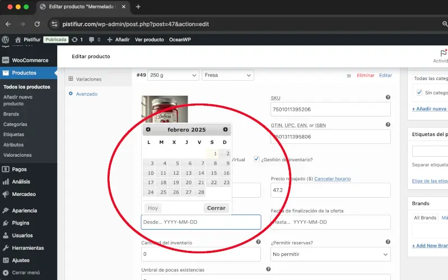Click Cancelar horario link

(332, 179)
